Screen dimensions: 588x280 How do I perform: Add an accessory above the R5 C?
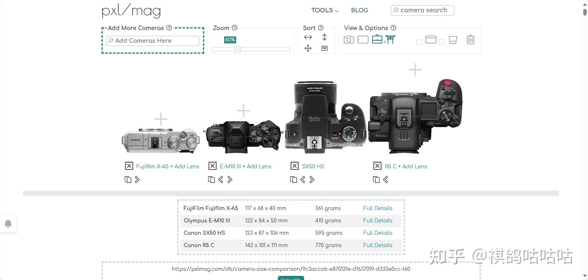click(x=415, y=70)
